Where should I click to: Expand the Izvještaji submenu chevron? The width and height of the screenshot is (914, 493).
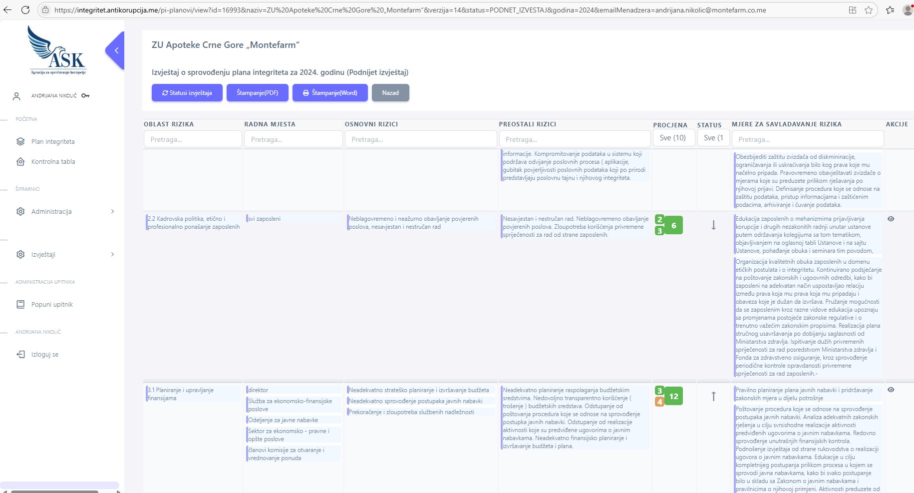112,254
